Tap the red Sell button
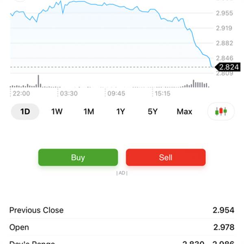 tap(166, 157)
